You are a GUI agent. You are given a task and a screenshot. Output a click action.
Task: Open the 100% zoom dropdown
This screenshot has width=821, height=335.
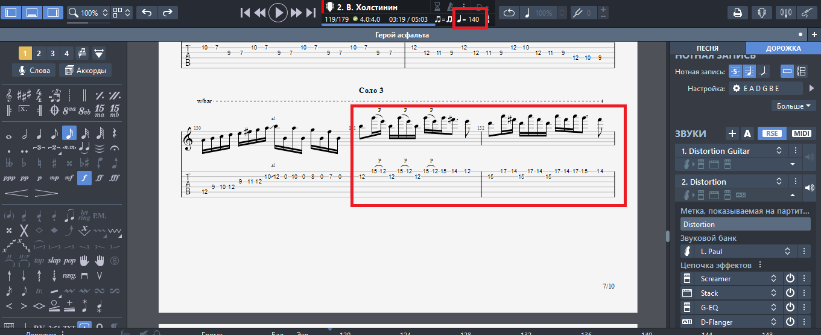tap(88, 13)
